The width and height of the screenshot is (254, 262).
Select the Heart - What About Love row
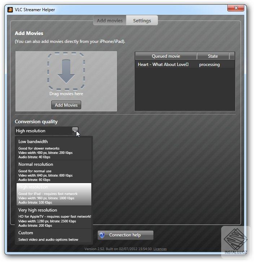point(185,65)
